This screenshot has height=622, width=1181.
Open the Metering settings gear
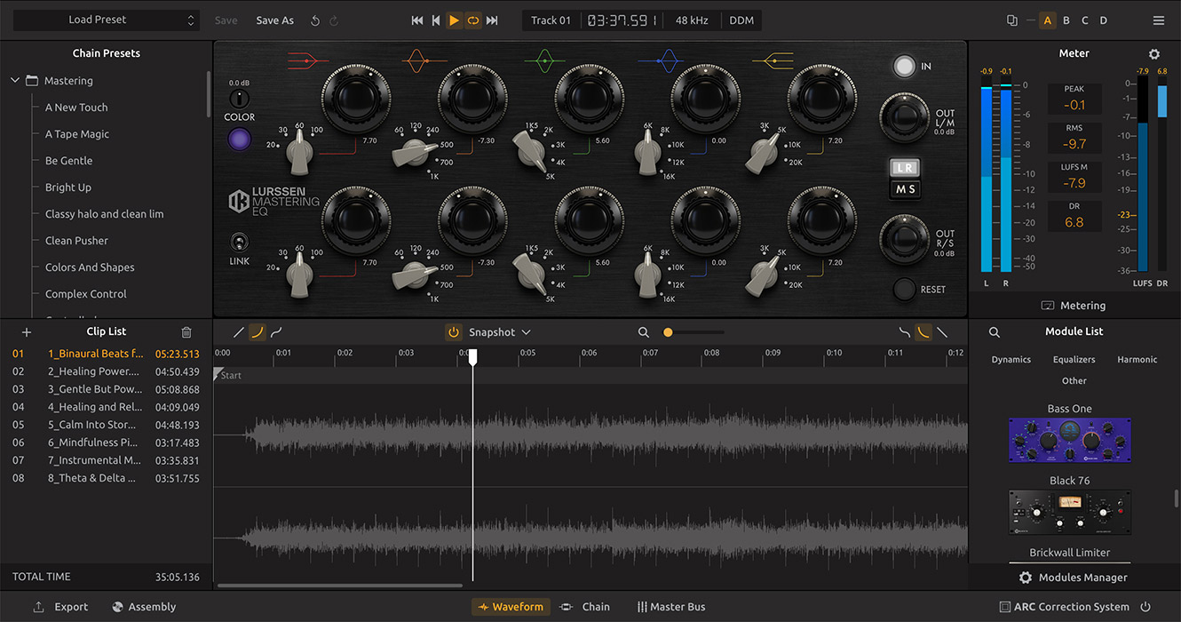1153,53
